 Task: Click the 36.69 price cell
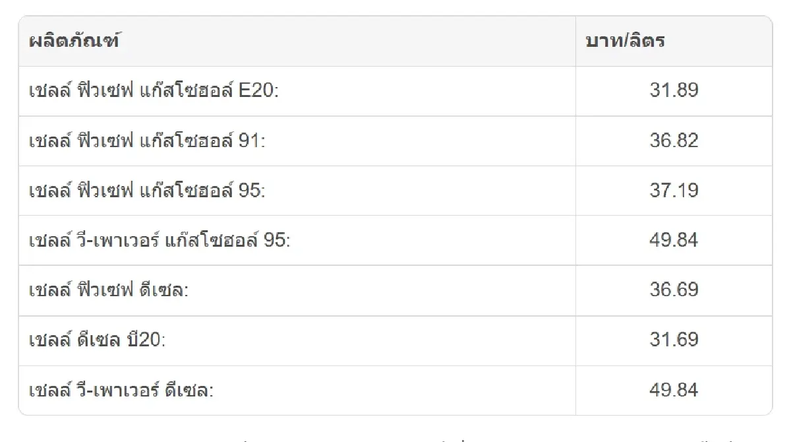(x=674, y=290)
